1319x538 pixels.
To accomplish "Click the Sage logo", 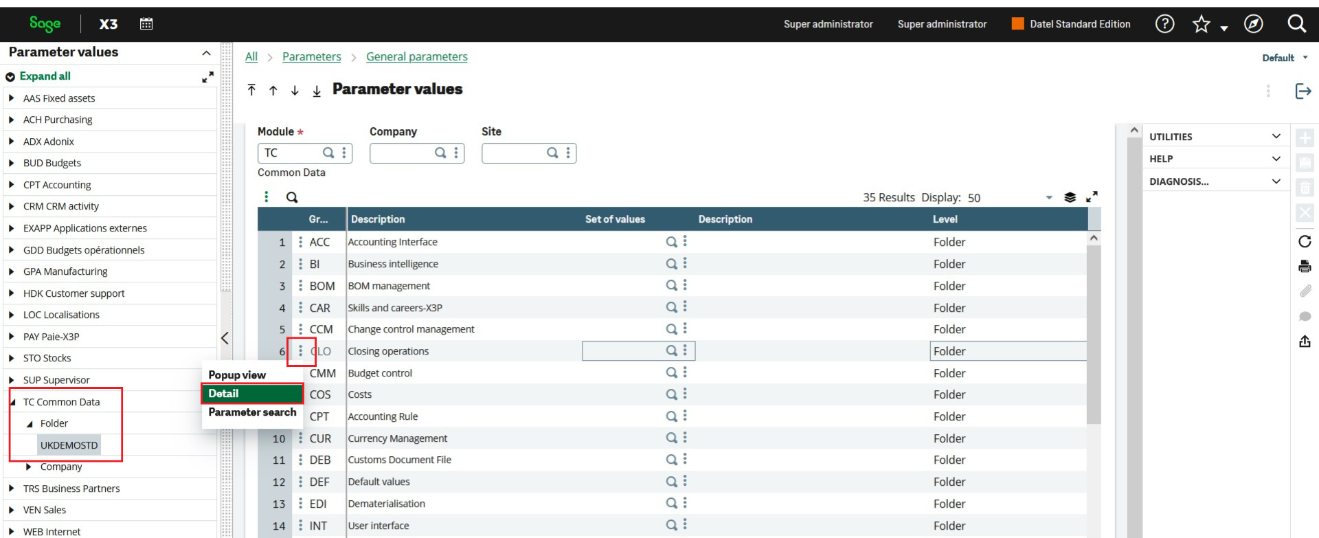I will pyautogui.click(x=45, y=24).
